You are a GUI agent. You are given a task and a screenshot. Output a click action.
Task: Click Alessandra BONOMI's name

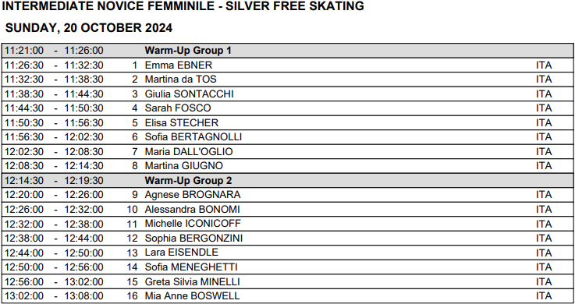[192, 210]
